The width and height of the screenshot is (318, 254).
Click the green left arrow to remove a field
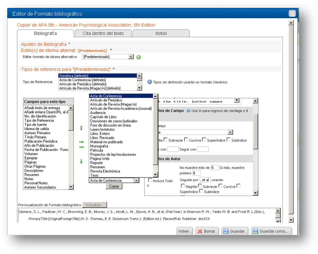81,147
